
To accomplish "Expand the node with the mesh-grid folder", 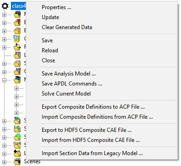I will (x=4, y=15).
